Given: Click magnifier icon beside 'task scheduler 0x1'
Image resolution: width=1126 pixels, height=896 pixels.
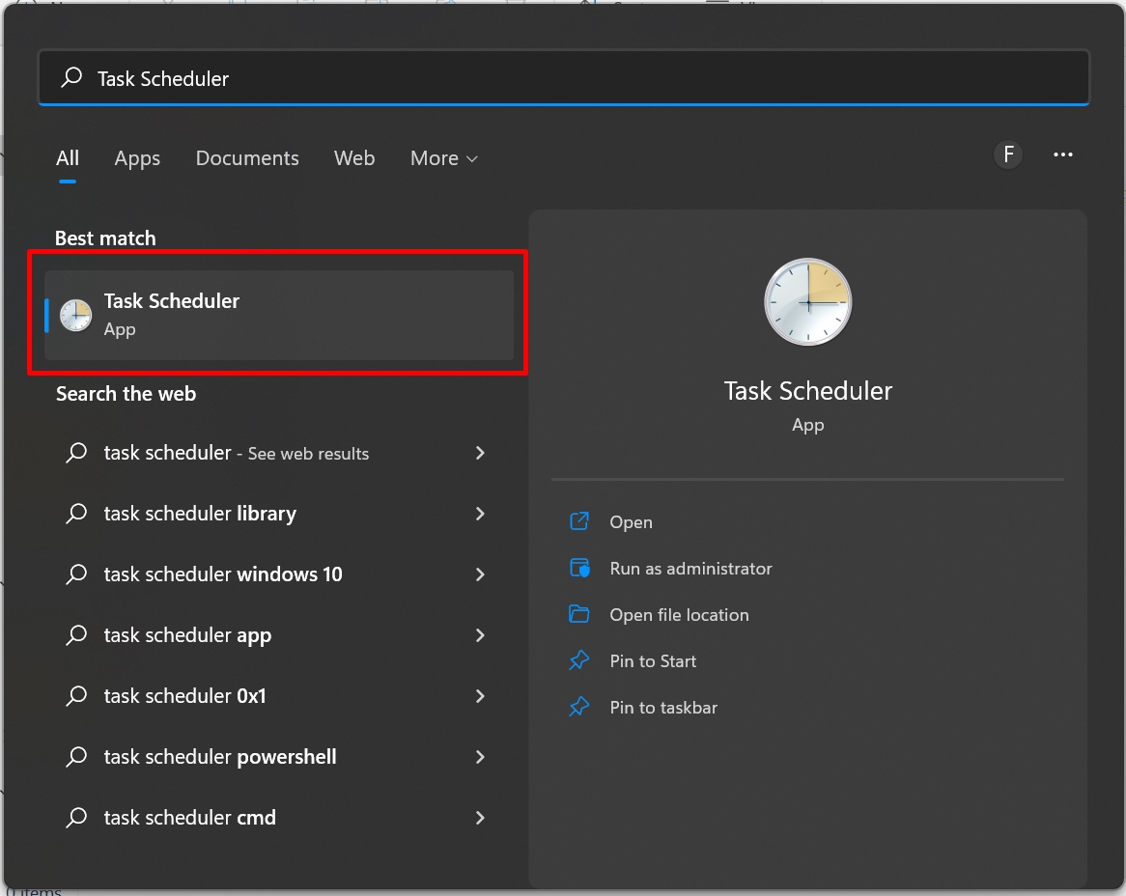Looking at the screenshot, I should pos(76,696).
